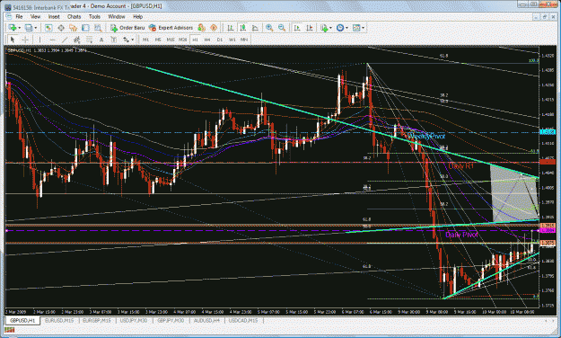561x338 pixels.
Task: Click the connection status bars icon
Action: (10, 330)
